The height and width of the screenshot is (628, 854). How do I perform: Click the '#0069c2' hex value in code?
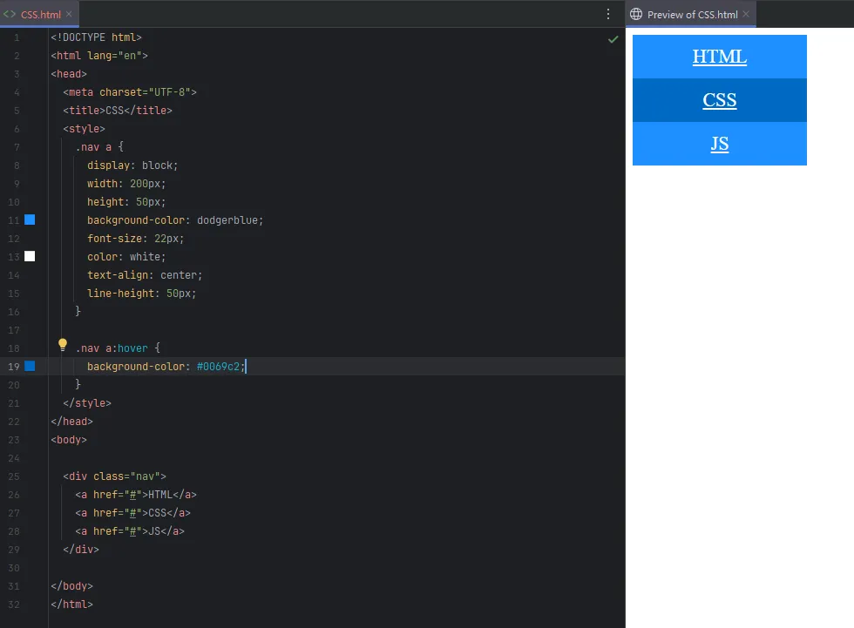click(218, 366)
